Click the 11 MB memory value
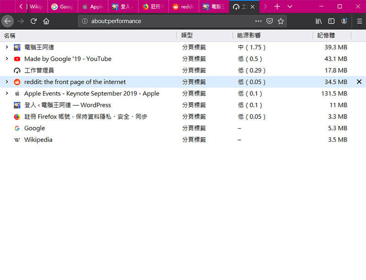366x280 pixels. tap(338, 105)
